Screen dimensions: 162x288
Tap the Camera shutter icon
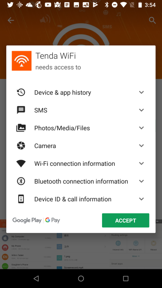pyautogui.click(x=21, y=146)
